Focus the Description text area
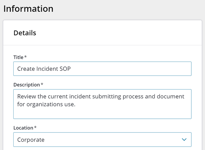This screenshot has width=205, height=150. click(102, 104)
